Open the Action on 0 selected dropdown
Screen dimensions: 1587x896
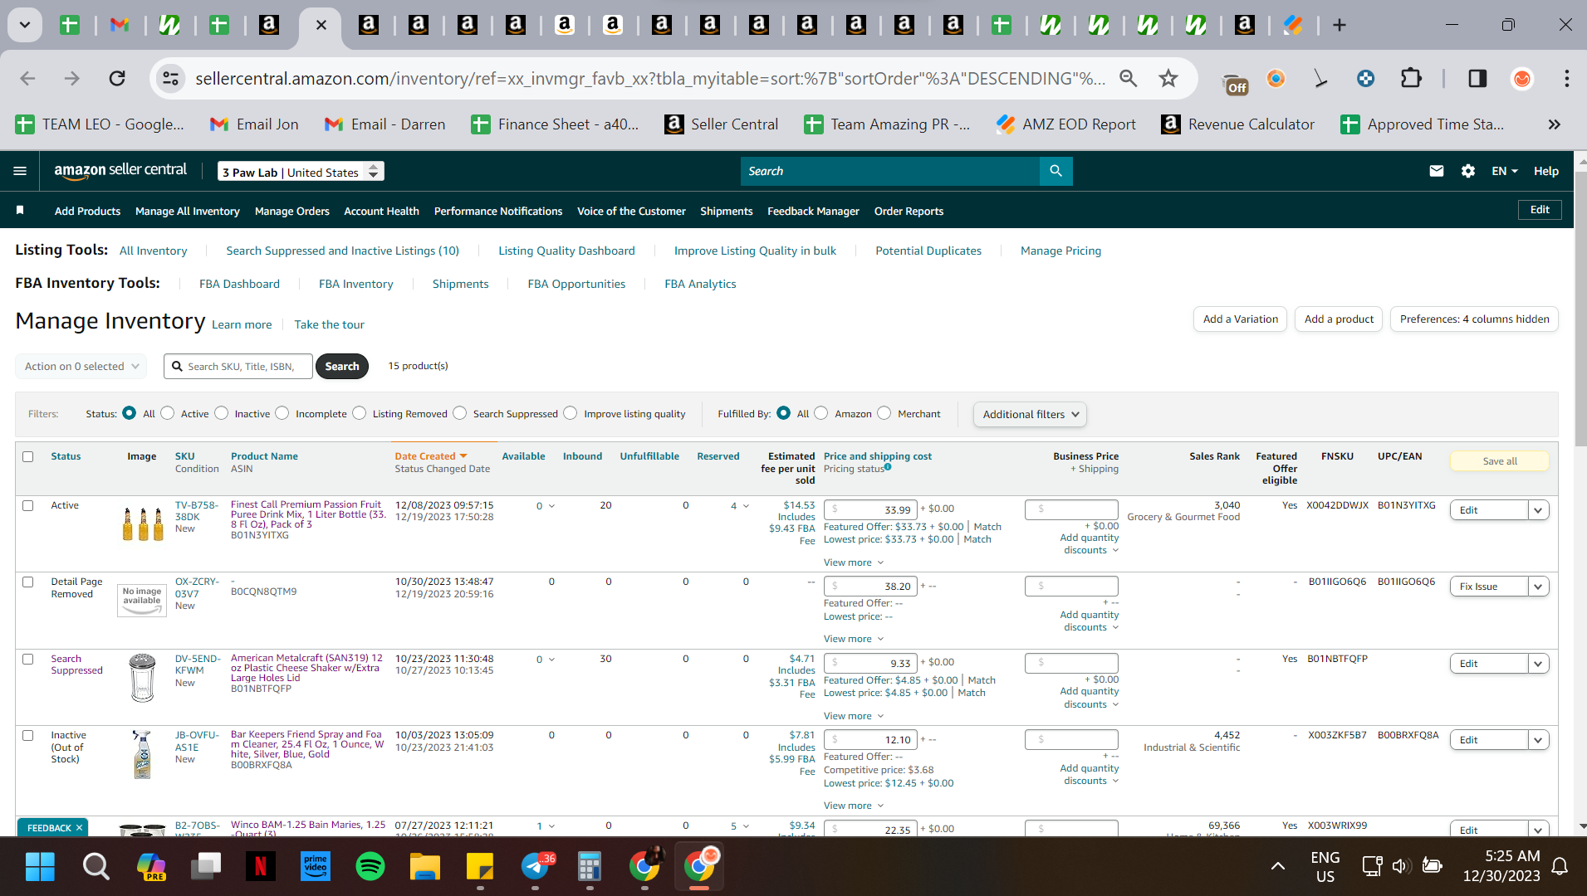tap(81, 366)
